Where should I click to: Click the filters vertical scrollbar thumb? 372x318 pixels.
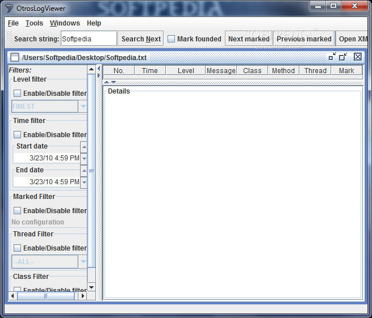point(91,171)
